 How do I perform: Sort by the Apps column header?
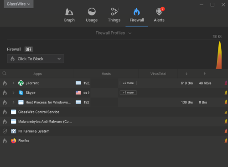click(37, 74)
